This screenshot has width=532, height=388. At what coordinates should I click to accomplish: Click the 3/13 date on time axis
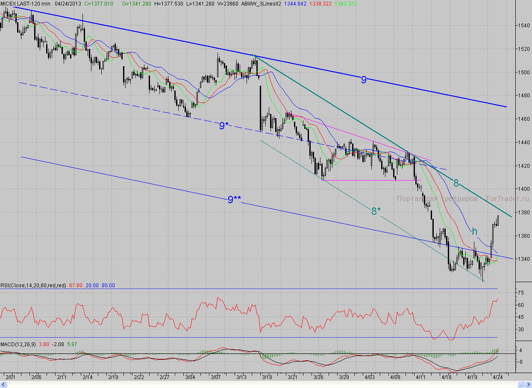(x=242, y=377)
